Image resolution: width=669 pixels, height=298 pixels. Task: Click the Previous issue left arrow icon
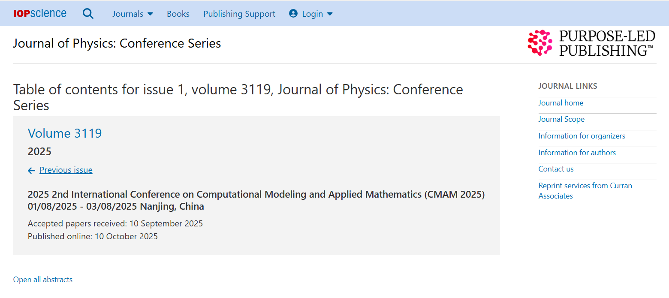coord(31,171)
